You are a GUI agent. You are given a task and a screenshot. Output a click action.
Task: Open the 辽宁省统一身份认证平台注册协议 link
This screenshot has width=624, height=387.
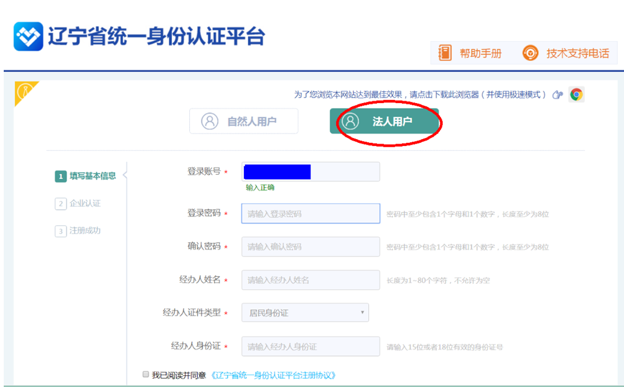[273, 375]
